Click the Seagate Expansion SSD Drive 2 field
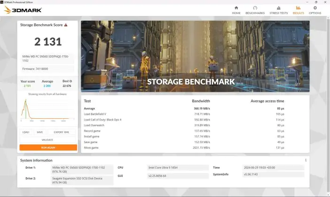The image size is (330, 197). [82, 180]
